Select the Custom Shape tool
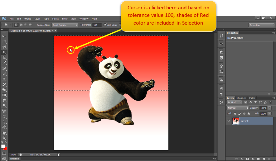276x161 pixels. [x=4, y=127]
